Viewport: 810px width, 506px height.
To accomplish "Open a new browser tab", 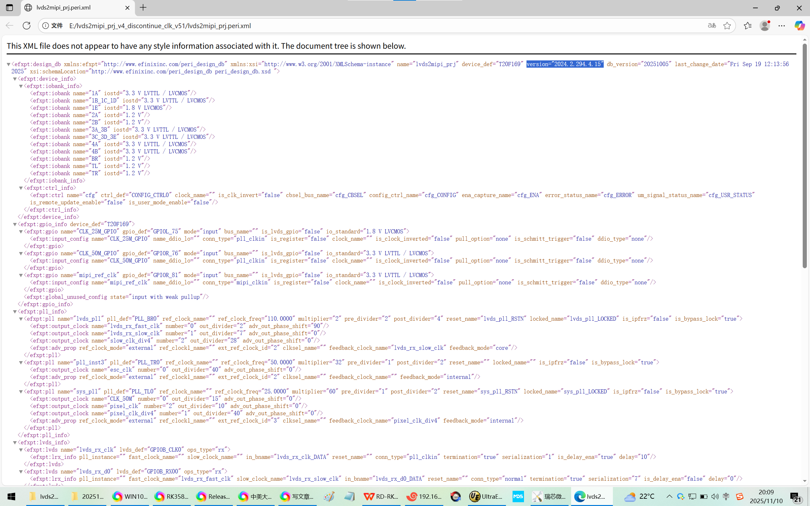I will coord(143,7).
